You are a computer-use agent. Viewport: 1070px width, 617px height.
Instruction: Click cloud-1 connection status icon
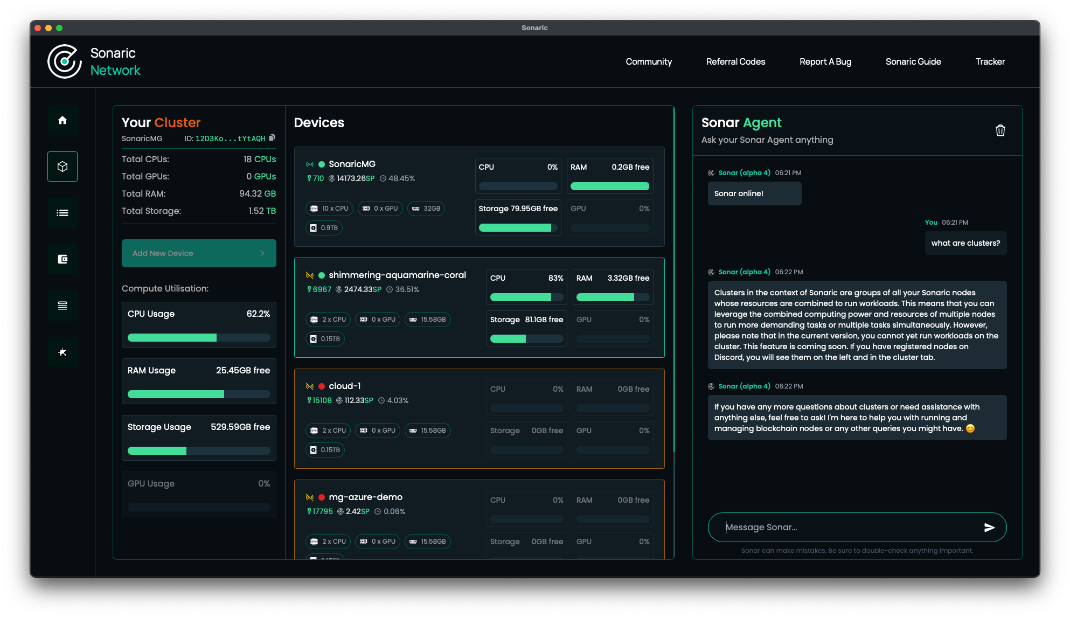310,386
